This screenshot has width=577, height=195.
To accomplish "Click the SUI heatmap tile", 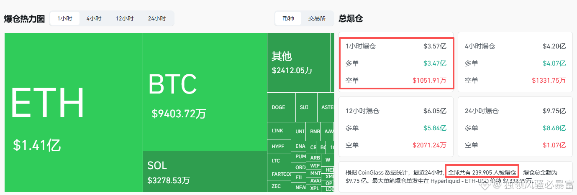I will click(306, 107).
